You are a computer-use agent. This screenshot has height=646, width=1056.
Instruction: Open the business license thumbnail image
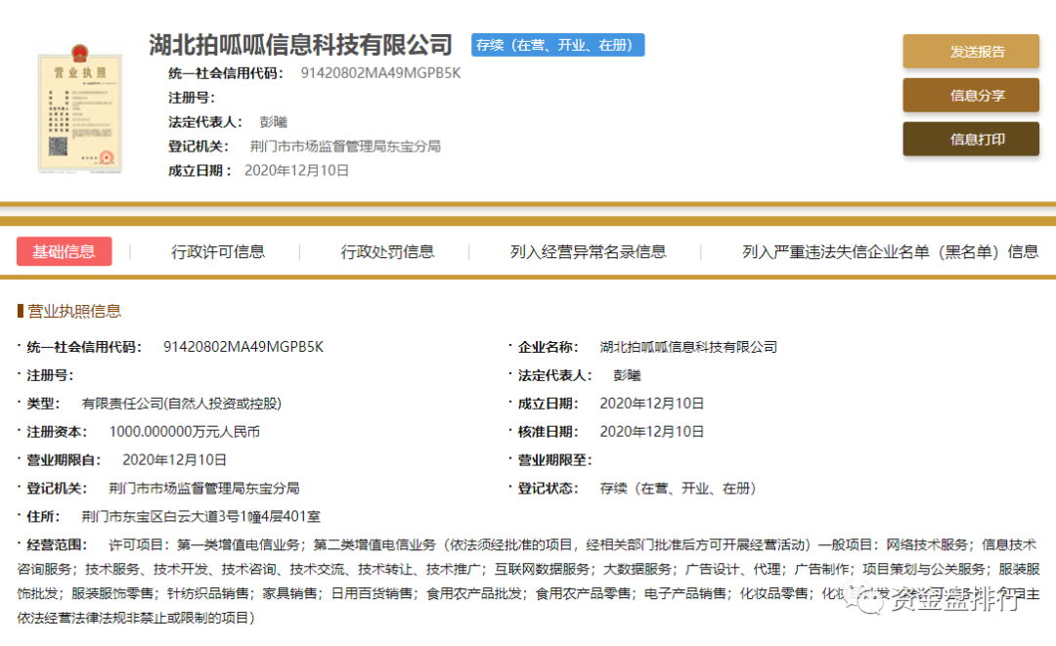[x=80, y=109]
